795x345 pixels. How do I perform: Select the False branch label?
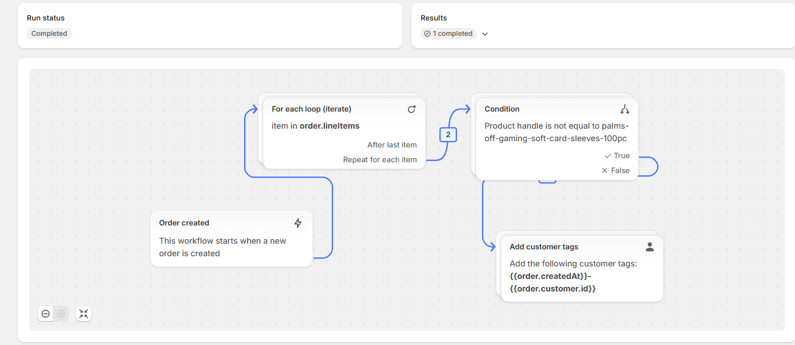620,170
